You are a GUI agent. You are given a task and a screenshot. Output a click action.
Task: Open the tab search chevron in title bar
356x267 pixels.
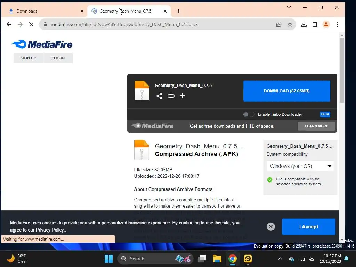point(289,7)
